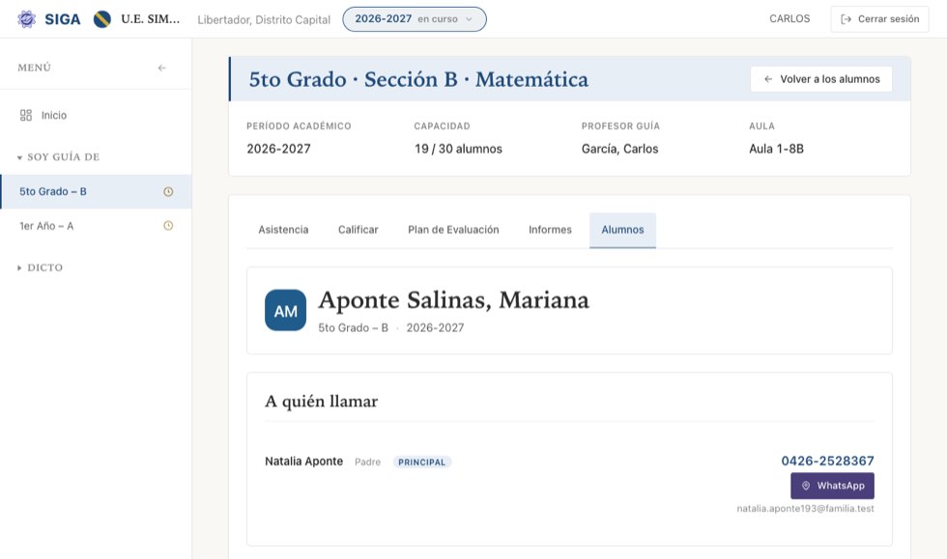Click the profesor guía García, Carlos
The height and width of the screenshot is (559, 947).
[619, 149]
